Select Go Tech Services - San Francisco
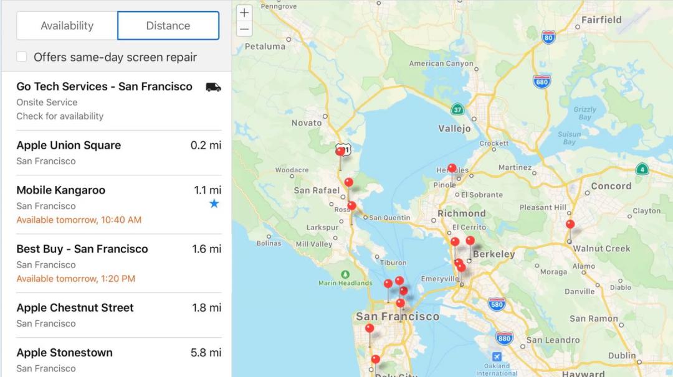 [104, 86]
